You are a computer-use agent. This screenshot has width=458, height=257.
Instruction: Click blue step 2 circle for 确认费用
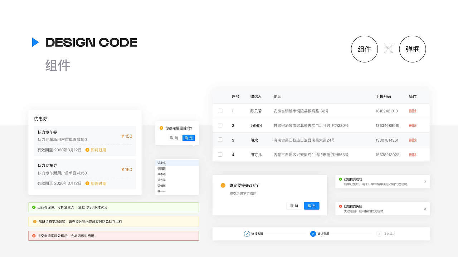point(313,234)
